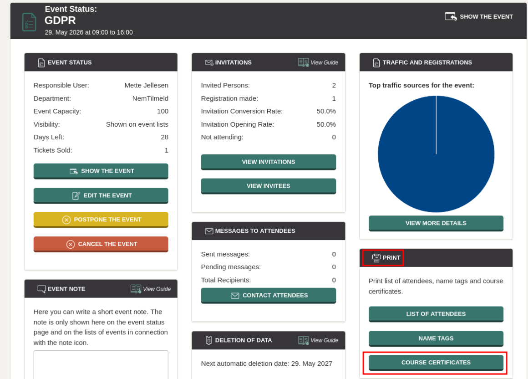
Task: Select the blue pie chart traffic slice
Action: coord(436,154)
